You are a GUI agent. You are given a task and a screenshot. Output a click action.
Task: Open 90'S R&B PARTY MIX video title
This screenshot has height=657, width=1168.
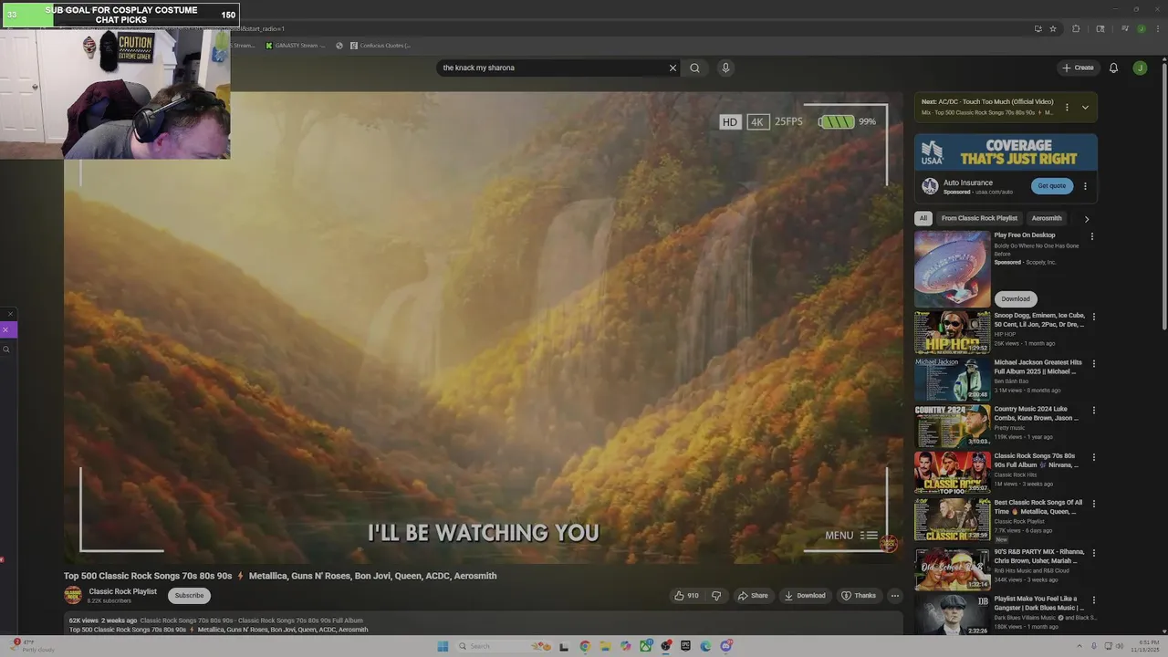(x=1039, y=557)
